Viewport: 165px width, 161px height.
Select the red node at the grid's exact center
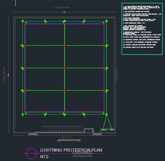point(65,68)
